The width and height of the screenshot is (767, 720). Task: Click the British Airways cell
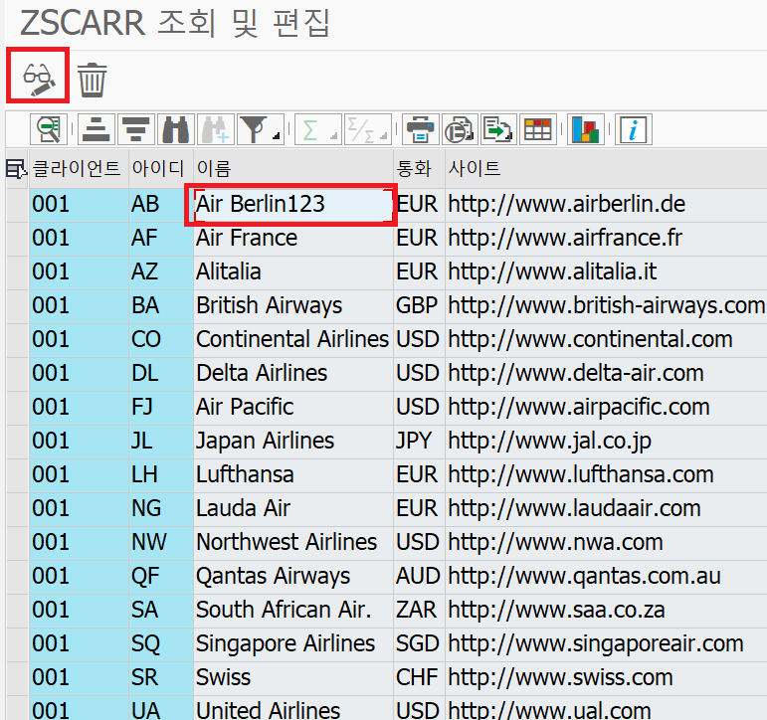coord(293,305)
